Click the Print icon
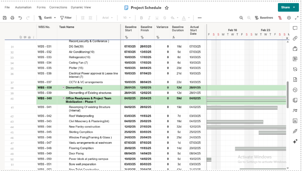Screen dimensions: 302x171 [x=12, y=18]
